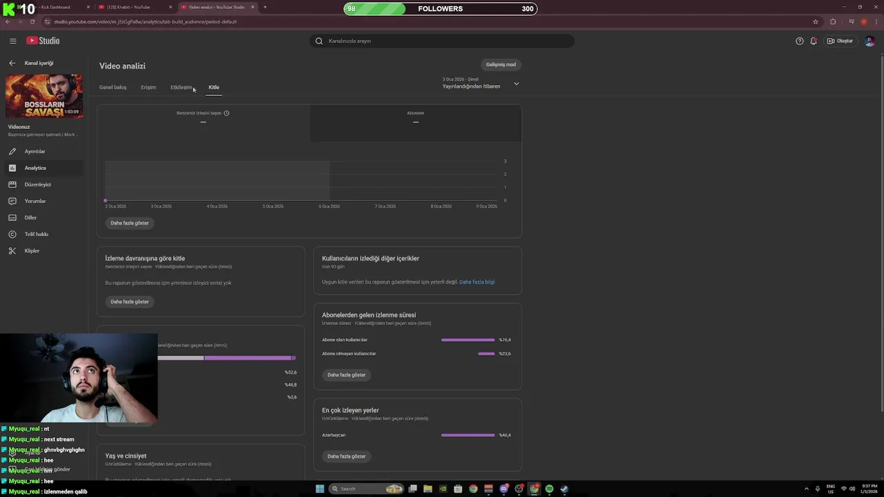The image size is (884, 497).
Task: Open Discord from the taskbar
Action: coord(504,489)
